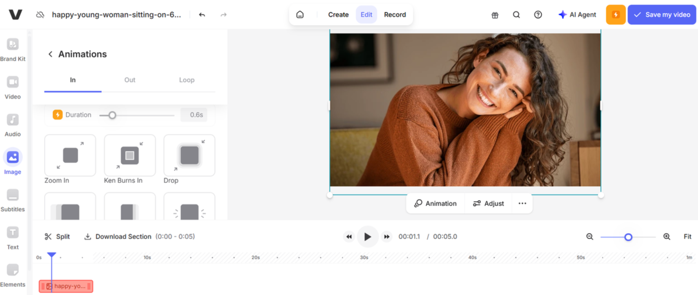Split the clip at the playhead
The image size is (698, 295).
57,236
